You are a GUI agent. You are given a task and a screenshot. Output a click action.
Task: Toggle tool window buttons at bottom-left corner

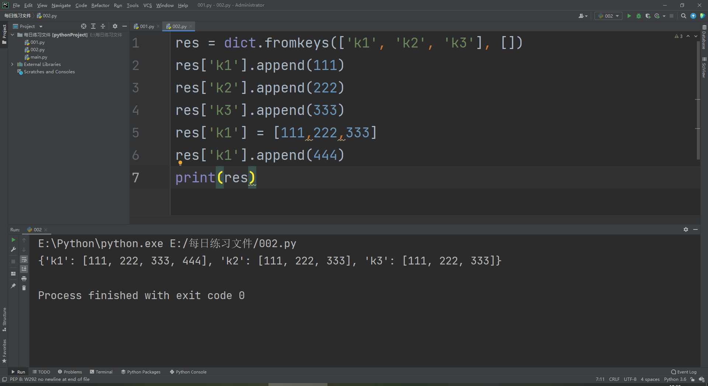(x=4, y=379)
